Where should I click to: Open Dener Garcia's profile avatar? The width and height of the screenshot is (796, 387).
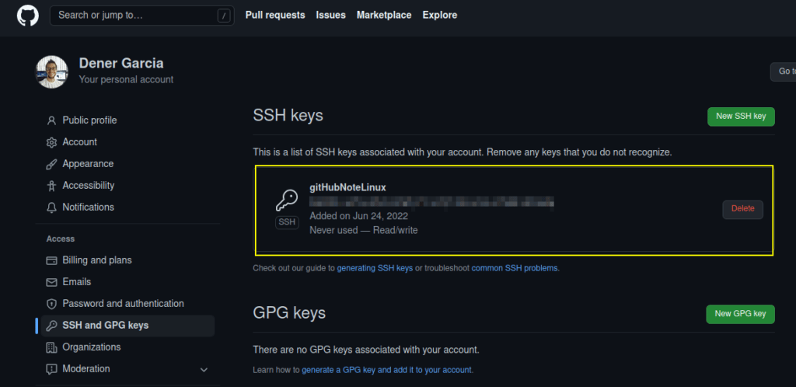click(52, 71)
